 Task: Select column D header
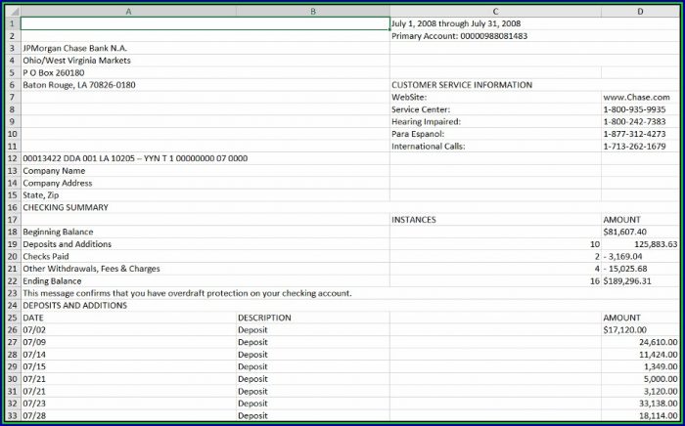pyautogui.click(x=640, y=12)
